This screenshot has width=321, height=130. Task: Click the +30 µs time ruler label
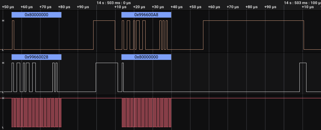pos(158,7)
